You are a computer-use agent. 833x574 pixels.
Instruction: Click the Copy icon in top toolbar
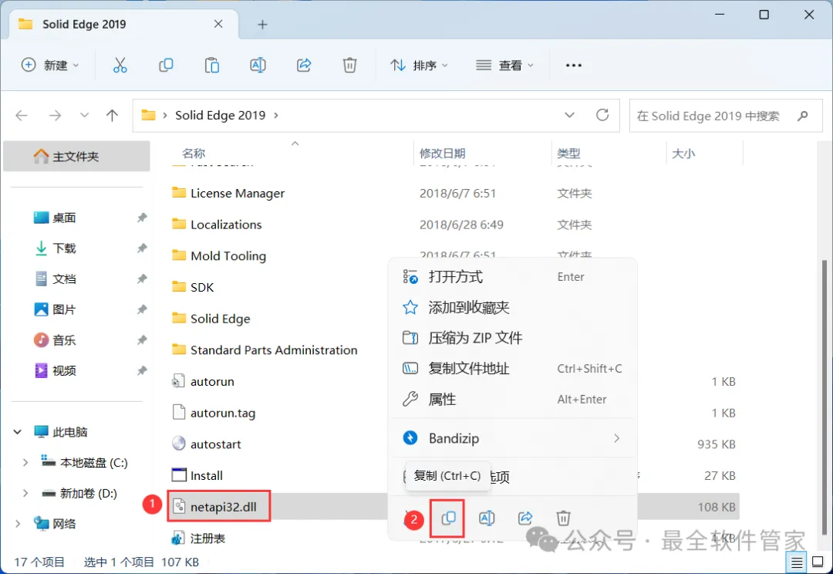(x=166, y=66)
